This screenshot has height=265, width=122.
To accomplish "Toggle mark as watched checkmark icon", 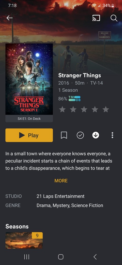I will [80, 135].
